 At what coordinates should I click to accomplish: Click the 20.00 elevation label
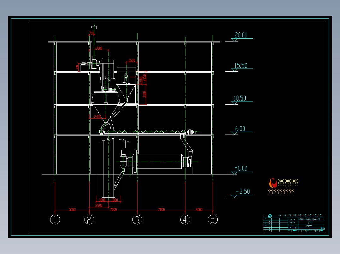241,35
